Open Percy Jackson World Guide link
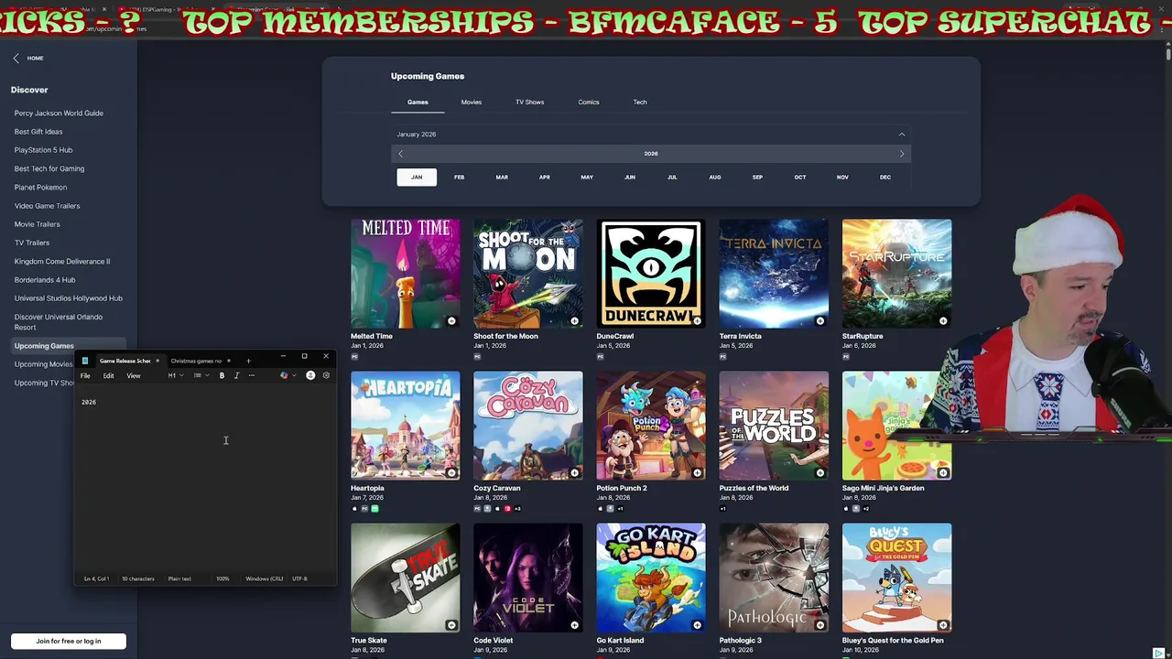Screen dimensions: 1172x659 (59, 113)
